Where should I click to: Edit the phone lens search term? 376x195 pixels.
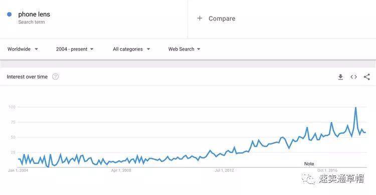[34, 14]
